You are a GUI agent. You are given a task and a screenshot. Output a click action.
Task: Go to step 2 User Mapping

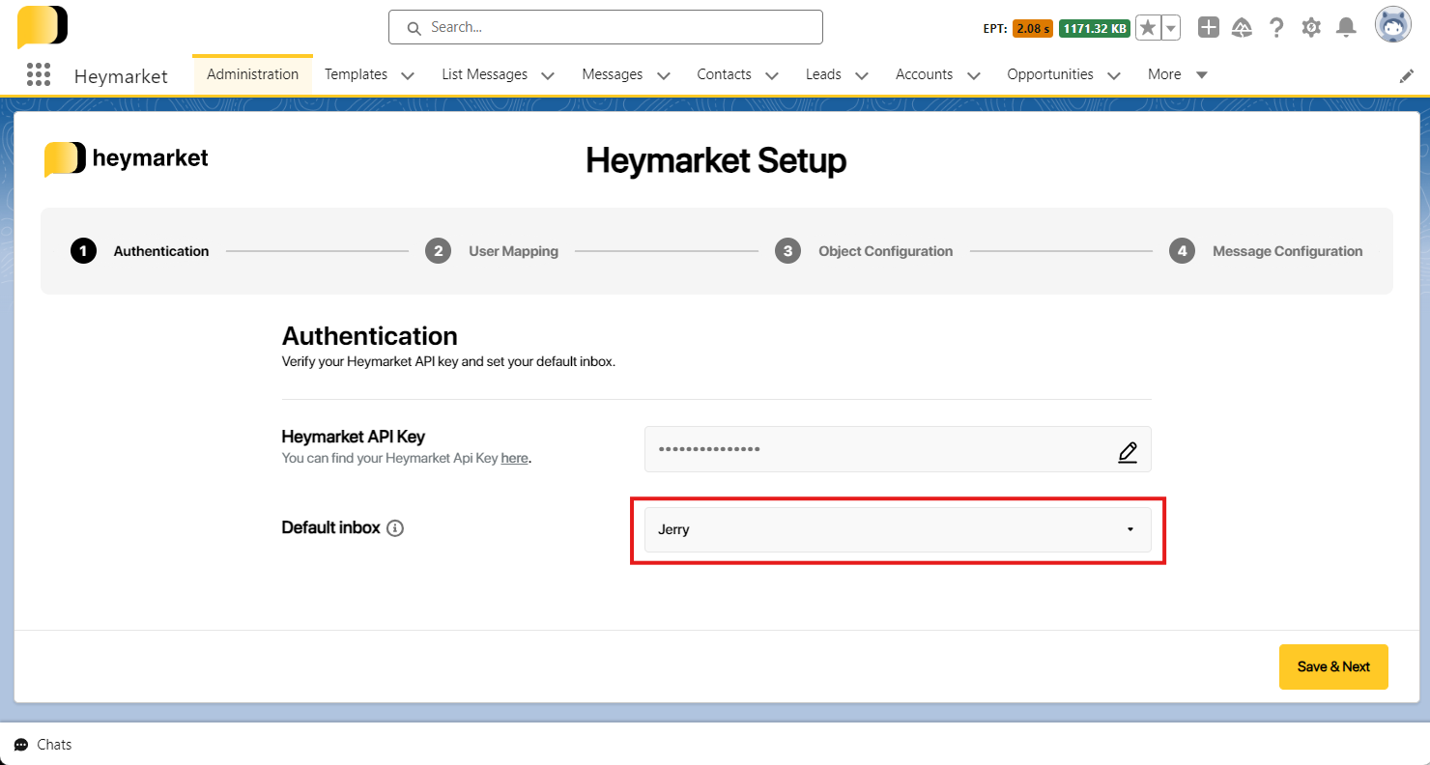point(492,251)
